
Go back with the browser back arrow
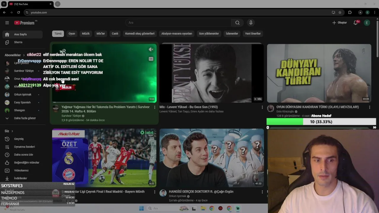pos(4,12)
